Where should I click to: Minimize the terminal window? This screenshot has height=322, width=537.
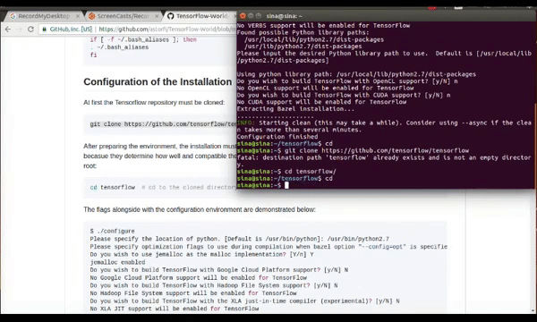click(251, 16)
